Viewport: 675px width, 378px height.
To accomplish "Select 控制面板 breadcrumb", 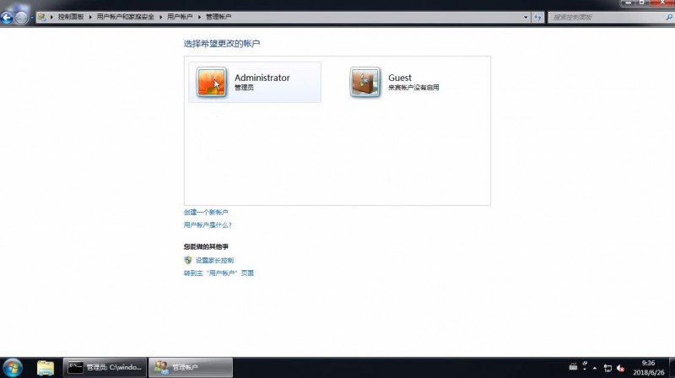I will (71, 17).
